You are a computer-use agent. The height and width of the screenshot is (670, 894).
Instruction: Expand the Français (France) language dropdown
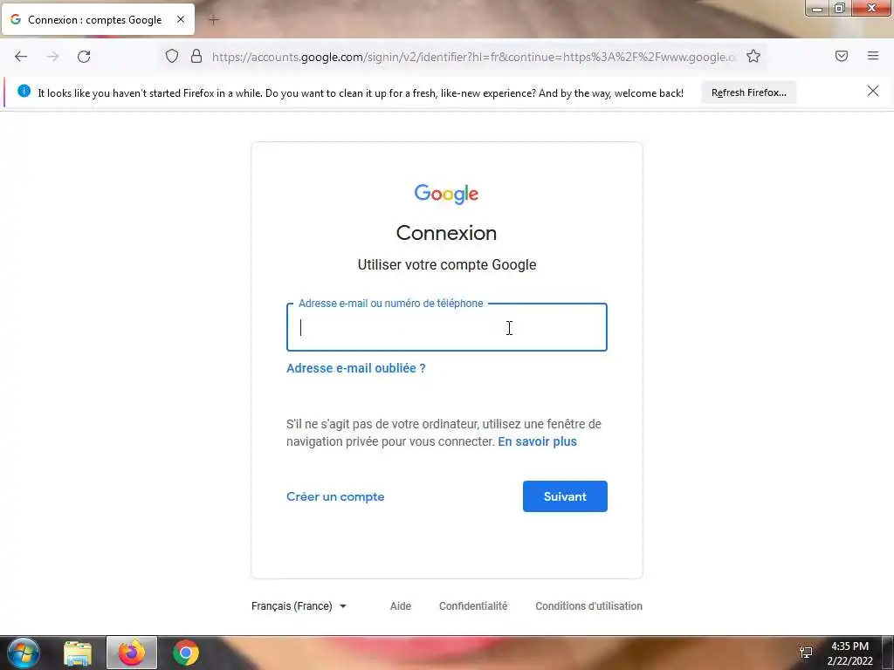pyautogui.click(x=299, y=606)
